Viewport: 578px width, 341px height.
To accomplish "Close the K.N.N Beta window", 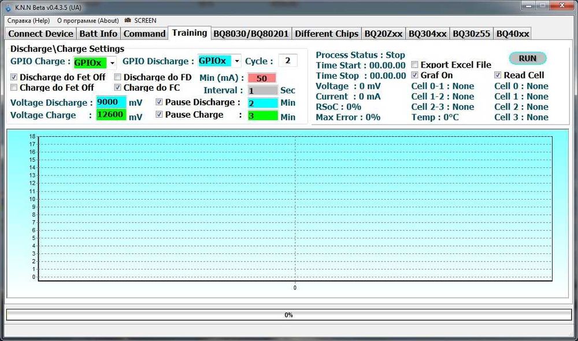I will 562,6.
